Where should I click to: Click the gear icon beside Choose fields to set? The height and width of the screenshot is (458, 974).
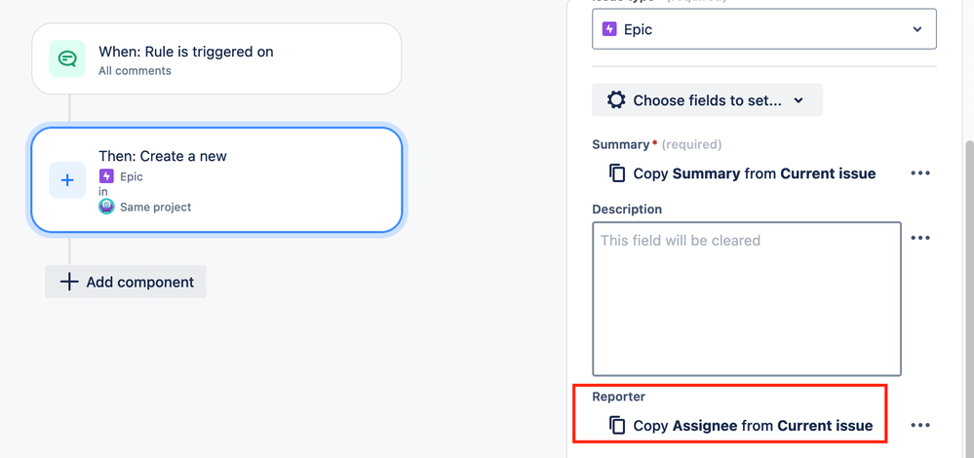click(615, 100)
